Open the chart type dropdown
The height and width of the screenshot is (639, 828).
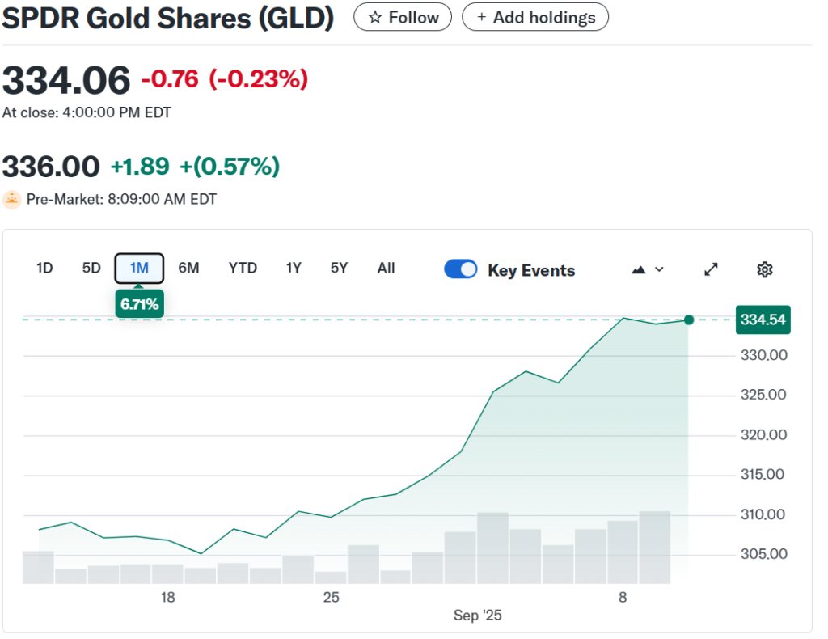[x=648, y=270]
